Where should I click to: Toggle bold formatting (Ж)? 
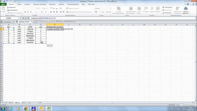click(25, 12)
